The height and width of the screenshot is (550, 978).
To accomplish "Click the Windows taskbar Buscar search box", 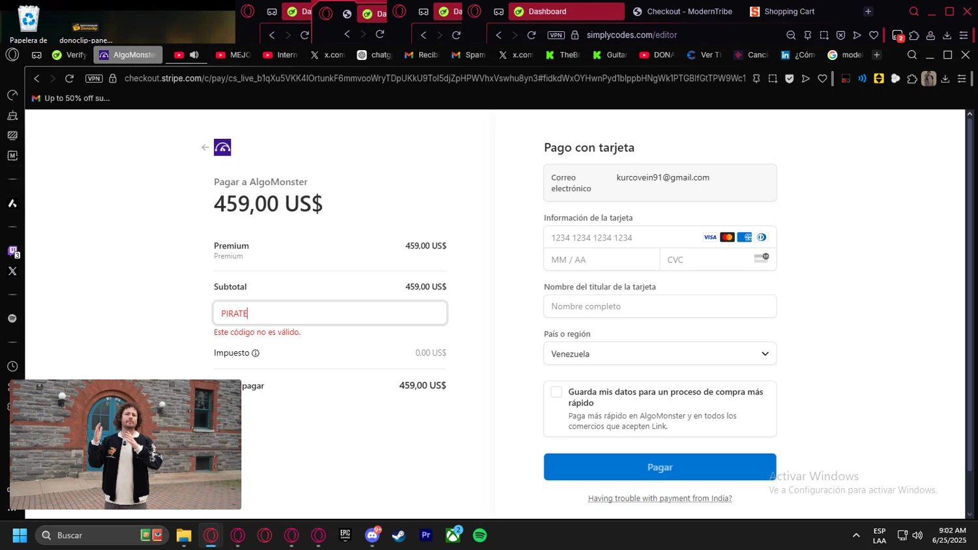I will tap(102, 535).
